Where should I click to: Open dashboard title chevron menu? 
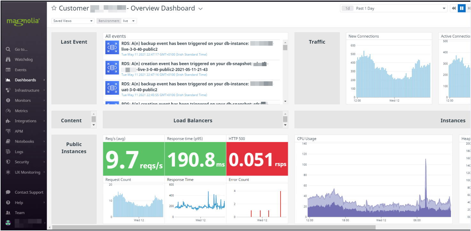[x=201, y=9]
